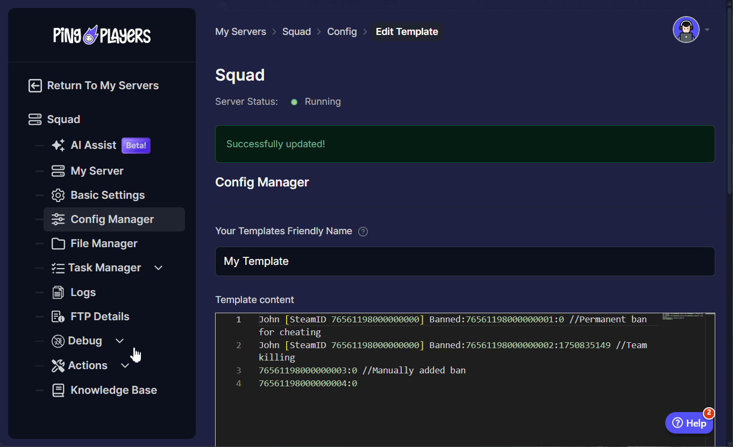Click My Servers breadcrumb link

(240, 32)
